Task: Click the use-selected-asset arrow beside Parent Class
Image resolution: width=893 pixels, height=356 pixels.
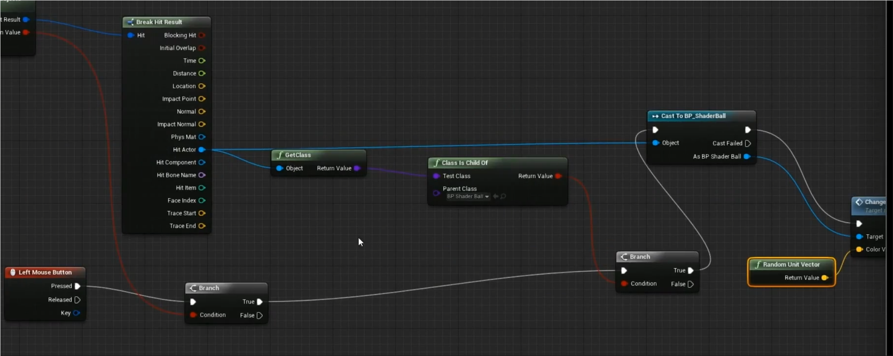Action: [x=496, y=196]
